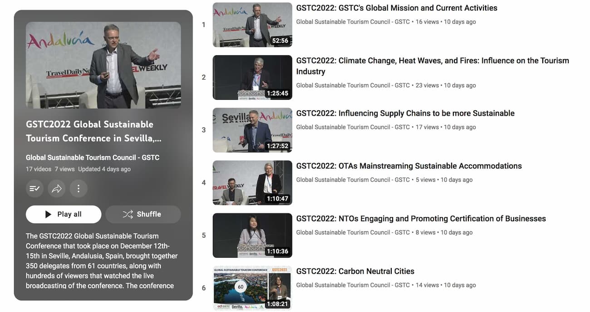Click the shuffle crossed-arrows icon
Screen dimensions: 590x312
click(x=128, y=214)
